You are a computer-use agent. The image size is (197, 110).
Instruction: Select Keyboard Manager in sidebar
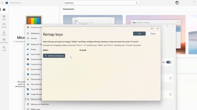[36, 99]
